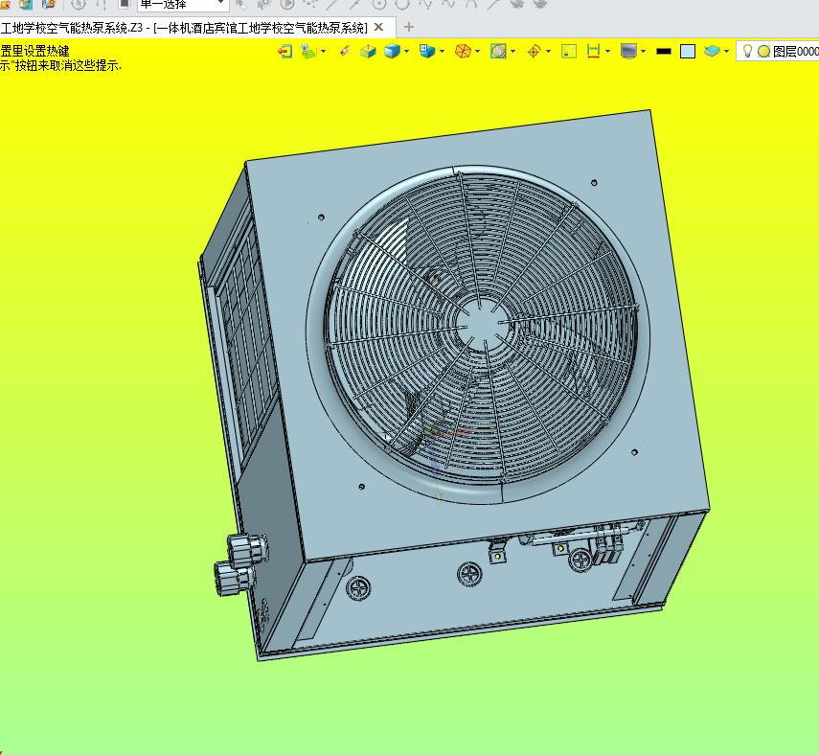
Task: Close the 空气能热泵系统 document tab
Action: 379,27
